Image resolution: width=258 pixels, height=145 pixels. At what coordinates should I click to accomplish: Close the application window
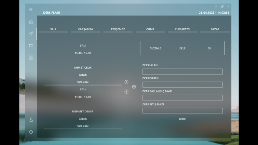click(228, 7)
